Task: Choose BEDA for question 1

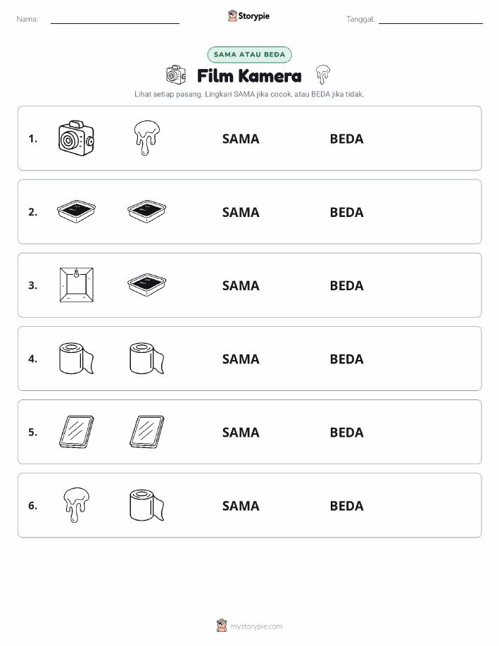Action: click(x=347, y=139)
